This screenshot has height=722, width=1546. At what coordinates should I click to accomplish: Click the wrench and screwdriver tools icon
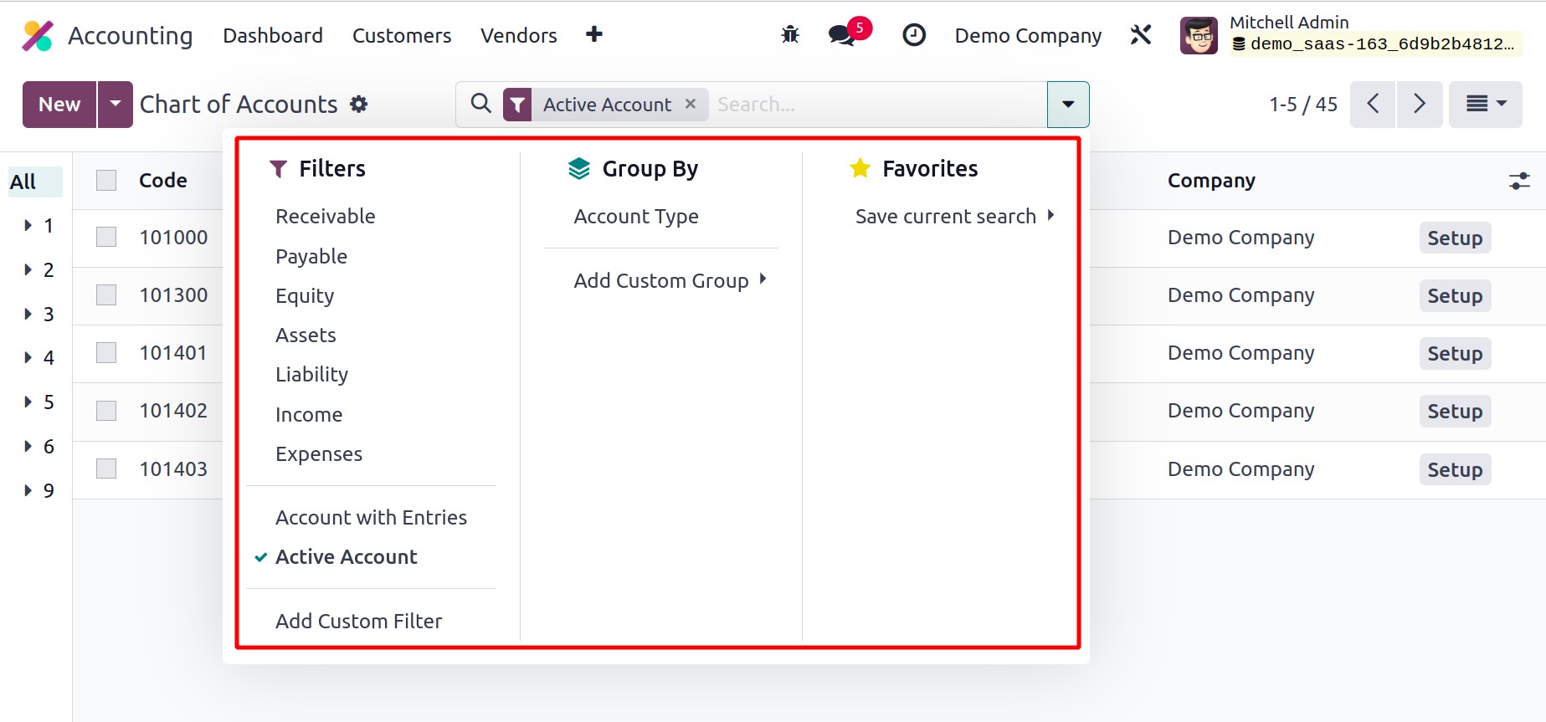1141,35
